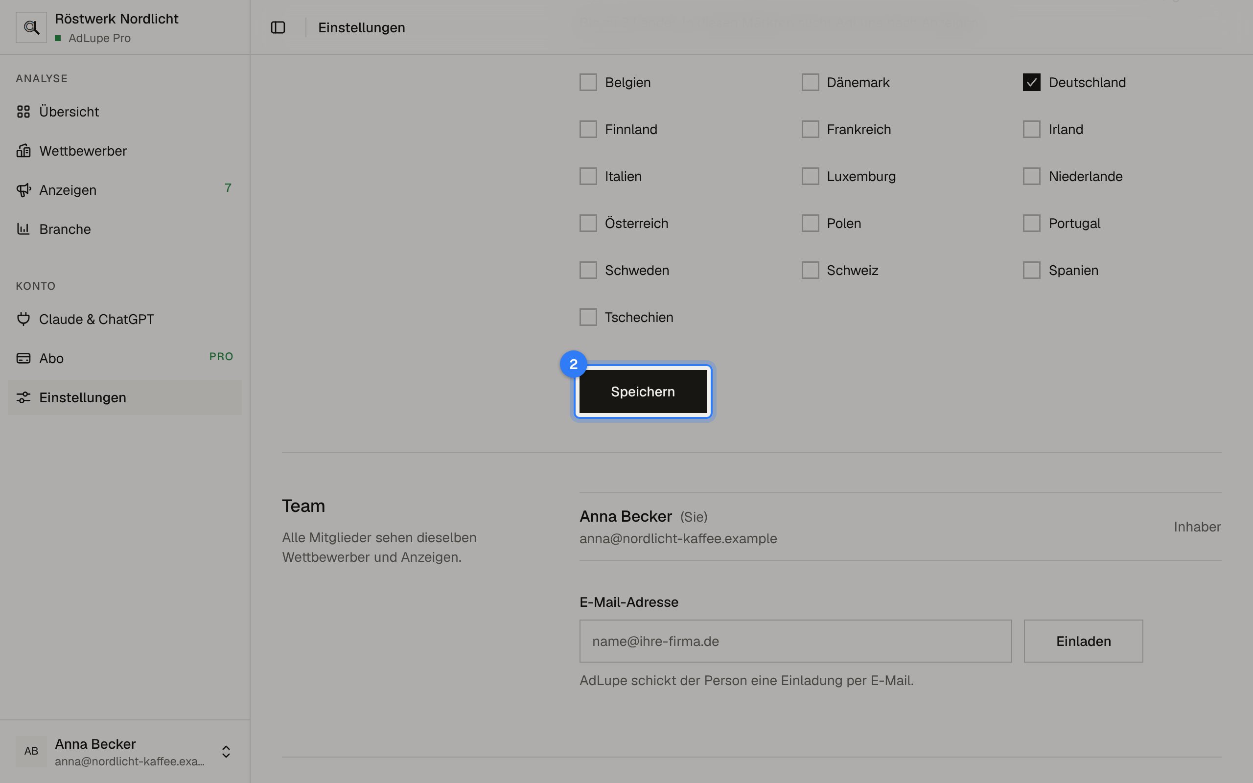Screen dimensions: 1253x783
Task: Click the plug icon beside Claude & ChatGPT
Action: click(23, 319)
